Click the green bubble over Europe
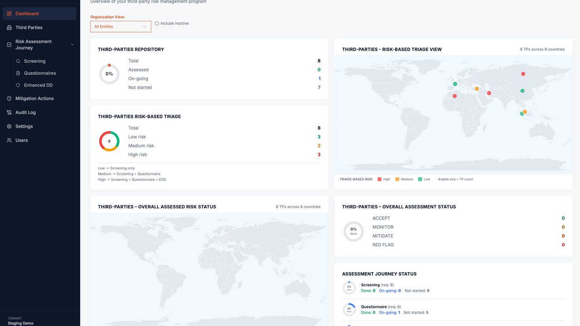 pyautogui.click(x=455, y=84)
